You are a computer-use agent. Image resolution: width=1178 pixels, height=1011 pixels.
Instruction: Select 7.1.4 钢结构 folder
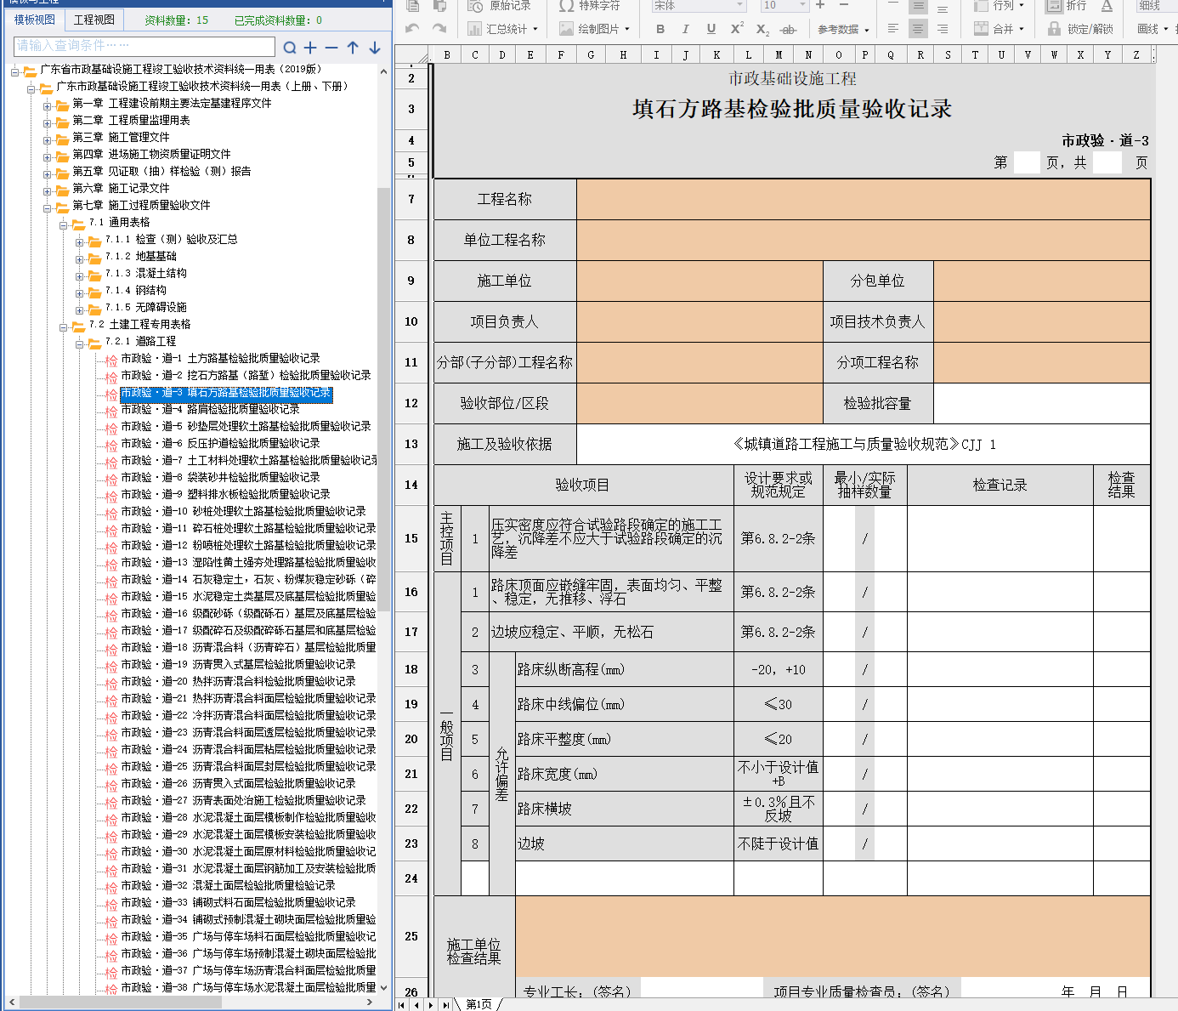(136, 290)
